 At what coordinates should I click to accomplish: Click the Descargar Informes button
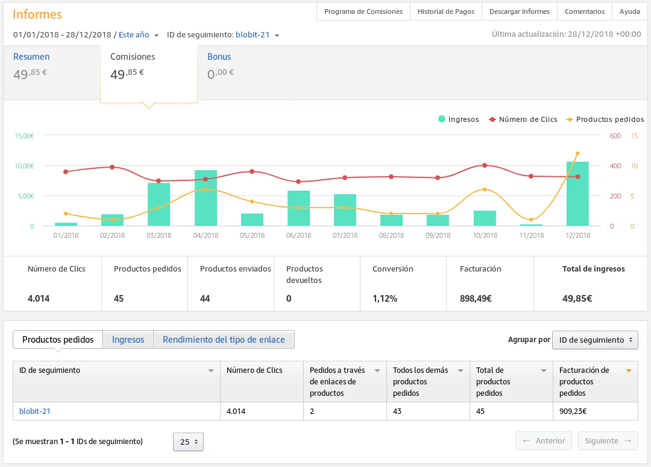click(x=519, y=11)
